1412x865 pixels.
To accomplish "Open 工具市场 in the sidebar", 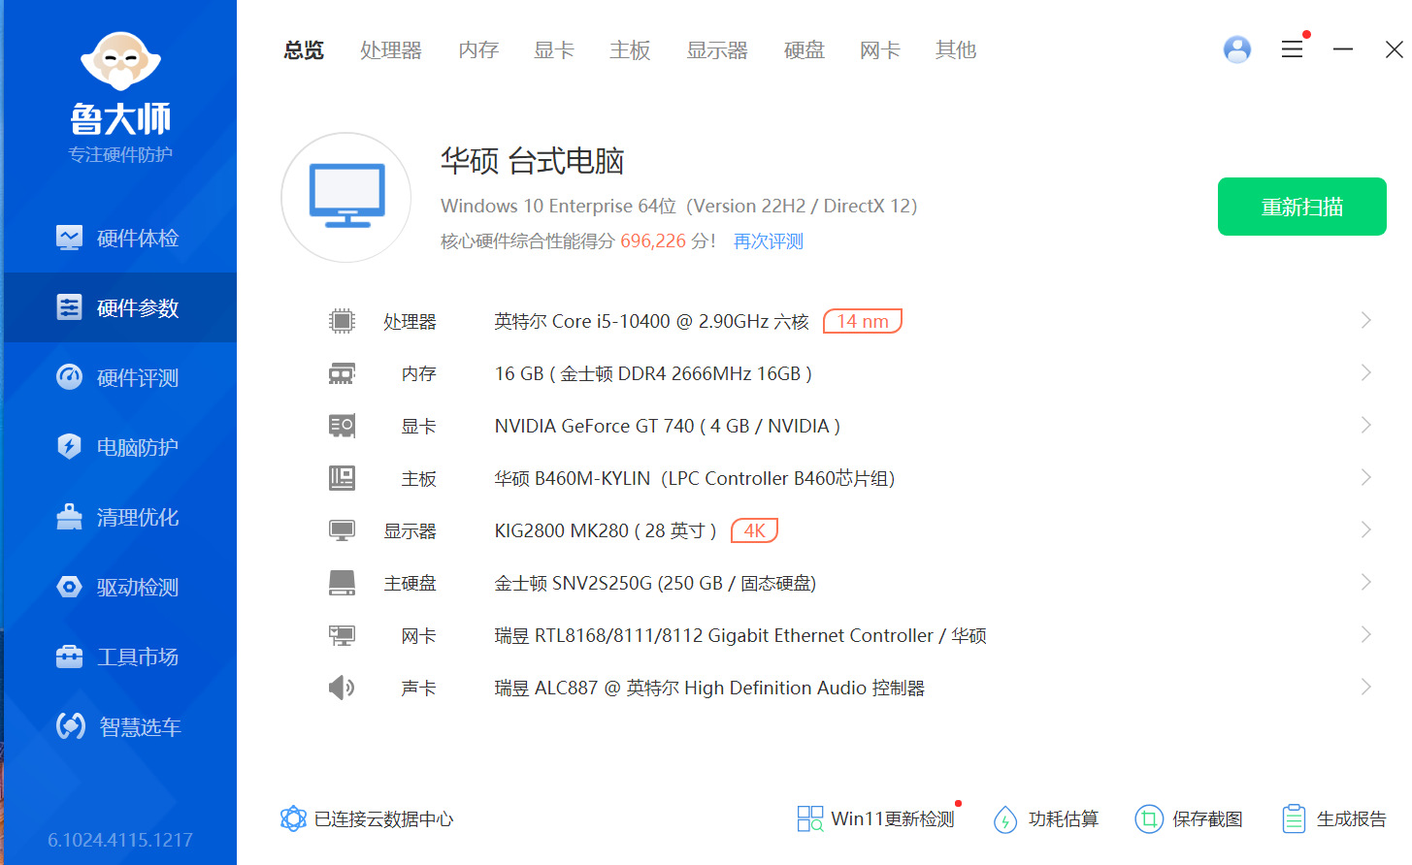I will [119, 657].
